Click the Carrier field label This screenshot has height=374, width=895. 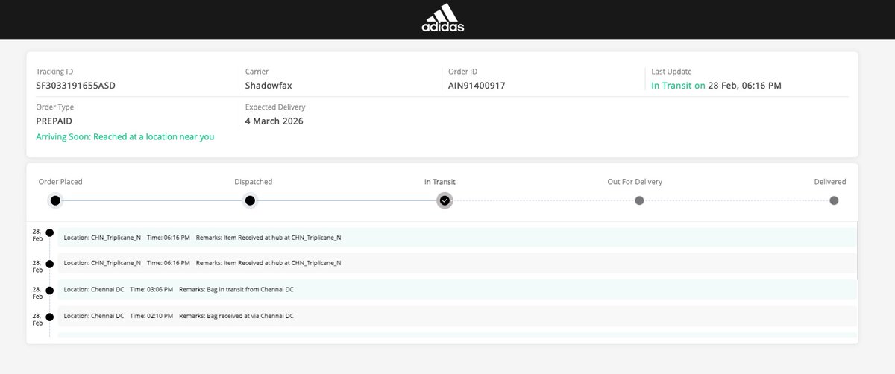(257, 72)
